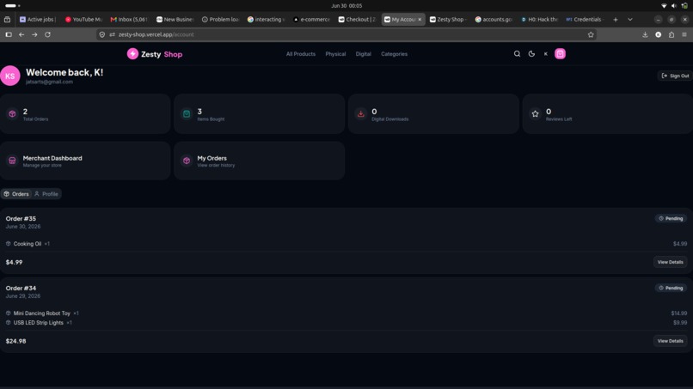Click Pending status badge on Order #34
This screenshot has width=693, height=389.
click(x=671, y=288)
